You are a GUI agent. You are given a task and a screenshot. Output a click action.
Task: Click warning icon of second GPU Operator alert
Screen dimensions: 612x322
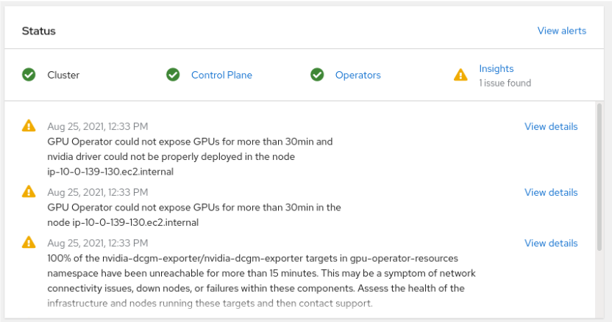coord(29,192)
